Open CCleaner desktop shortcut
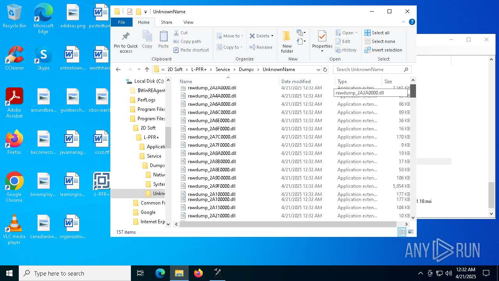The width and height of the screenshot is (499, 281). coord(14,58)
